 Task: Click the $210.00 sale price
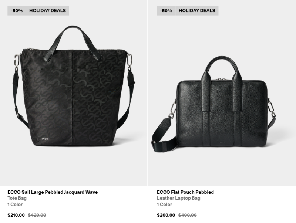16,215
